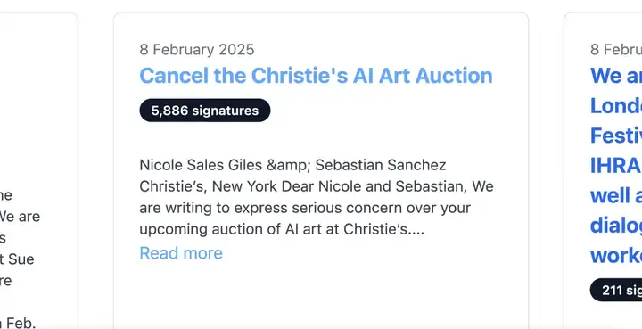Click the "Londo" line of right card title
The image size is (642, 329).
click(x=616, y=106)
